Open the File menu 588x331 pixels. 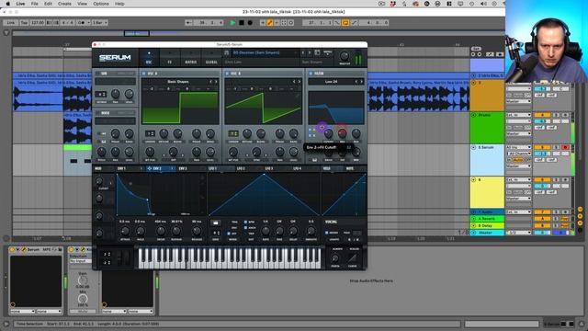[35, 4]
